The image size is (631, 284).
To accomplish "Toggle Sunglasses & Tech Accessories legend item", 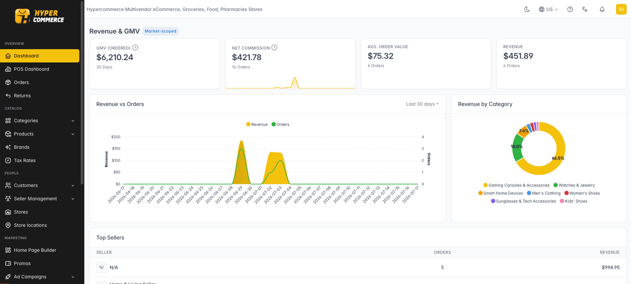I will (523, 201).
